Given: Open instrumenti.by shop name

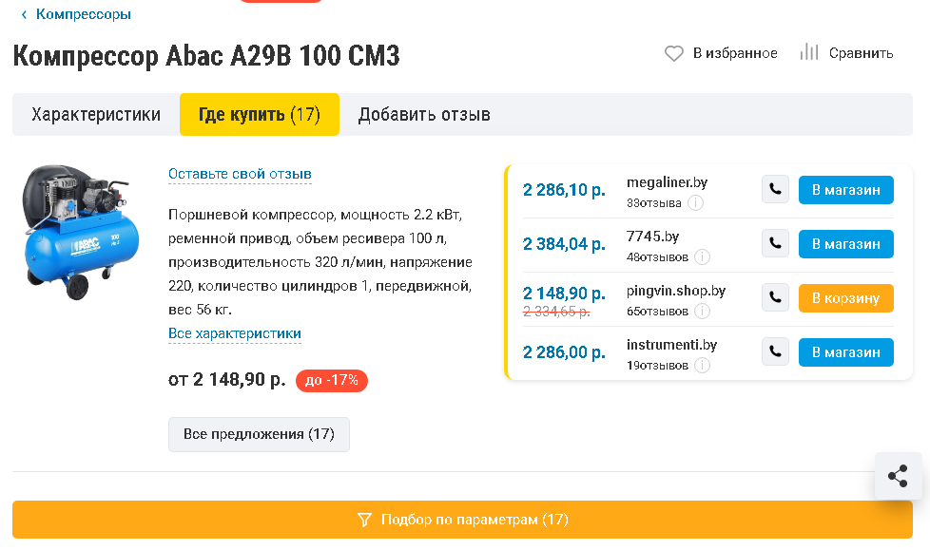Looking at the screenshot, I should click(671, 345).
